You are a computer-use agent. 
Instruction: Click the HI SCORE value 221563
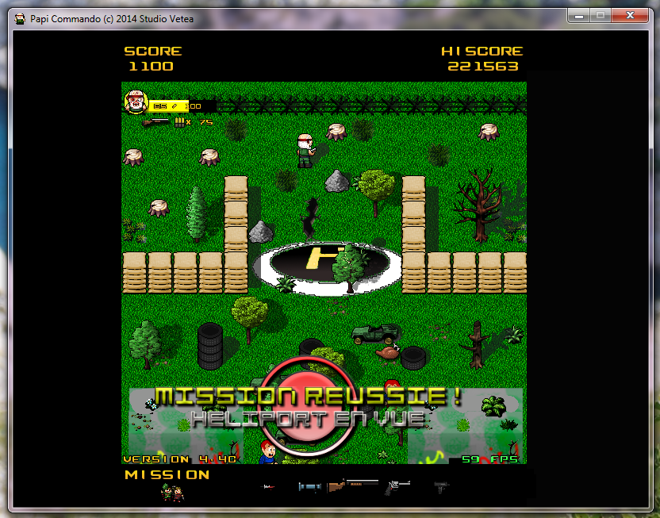coord(482,67)
